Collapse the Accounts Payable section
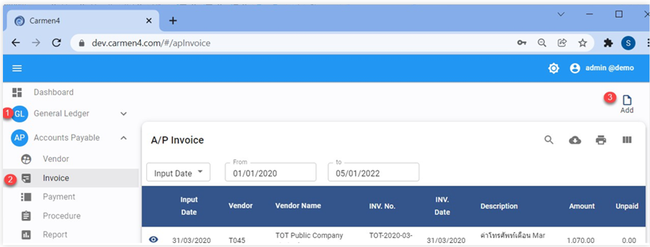Image resolution: width=650 pixels, height=247 pixels. 123,138
